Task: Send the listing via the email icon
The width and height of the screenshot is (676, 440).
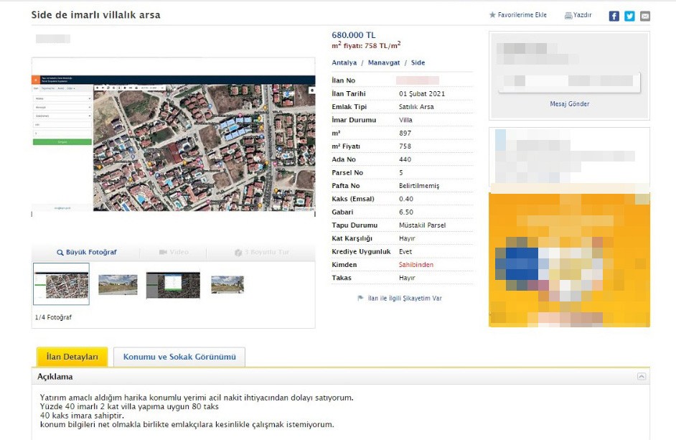Action: [645, 16]
